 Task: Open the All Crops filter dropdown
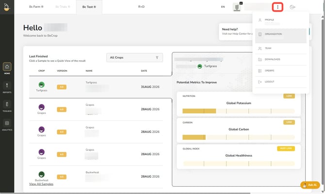pyautogui.click(x=134, y=57)
